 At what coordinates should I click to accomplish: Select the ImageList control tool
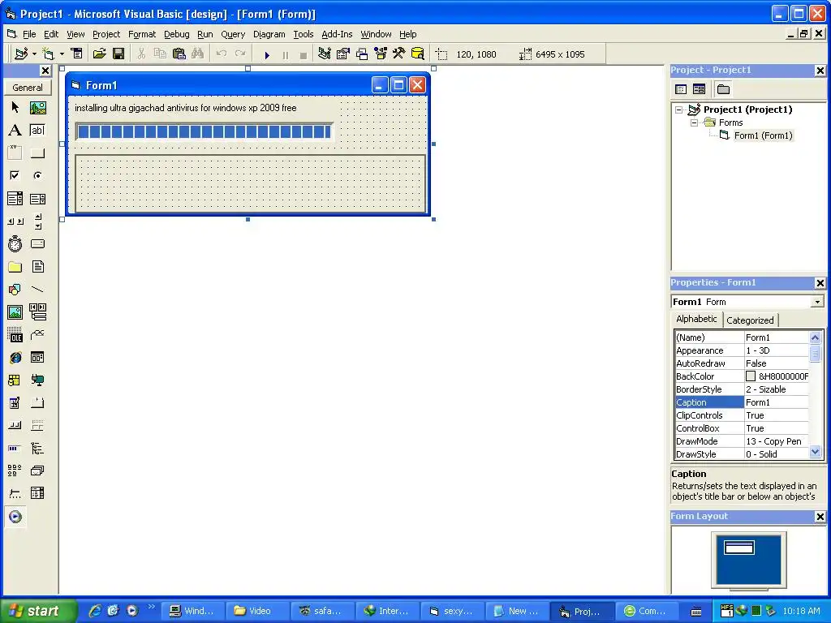pos(37,470)
